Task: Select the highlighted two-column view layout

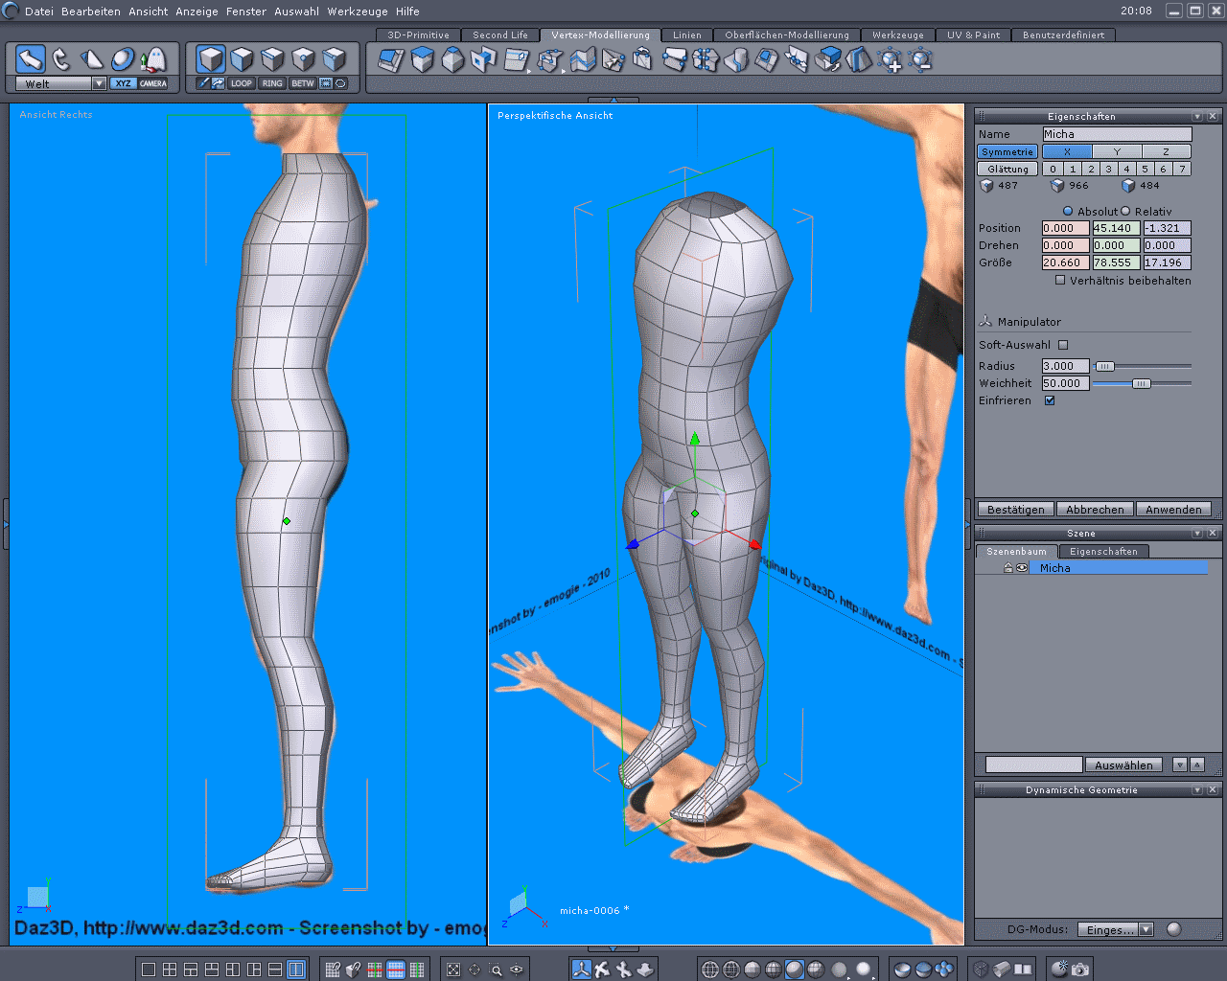Action: click(296, 970)
